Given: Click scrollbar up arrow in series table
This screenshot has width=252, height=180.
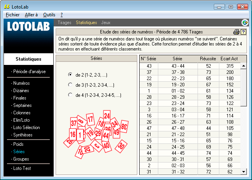Looking at the screenshot, I should (243, 66).
